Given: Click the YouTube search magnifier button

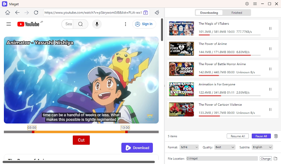Looking at the screenshot, I should pos(80,24).
